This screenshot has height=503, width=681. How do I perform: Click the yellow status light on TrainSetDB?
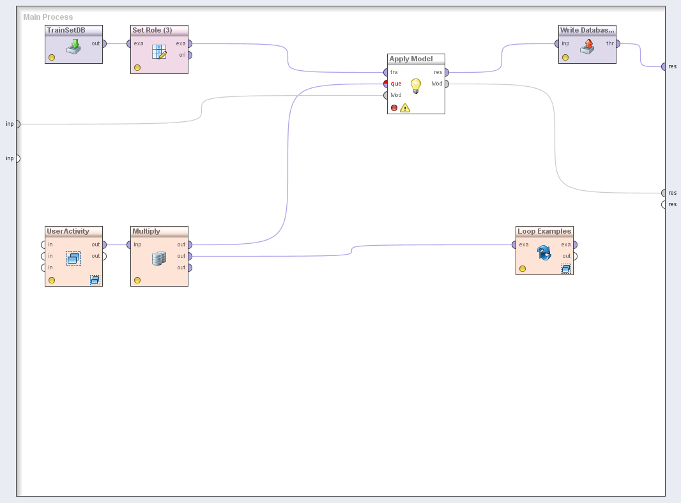[x=52, y=57]
